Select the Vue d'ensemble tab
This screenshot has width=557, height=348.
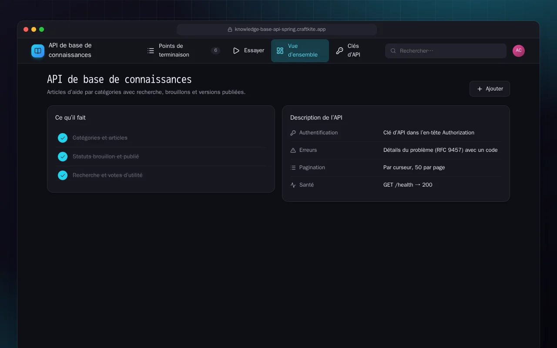pos(300,51)
